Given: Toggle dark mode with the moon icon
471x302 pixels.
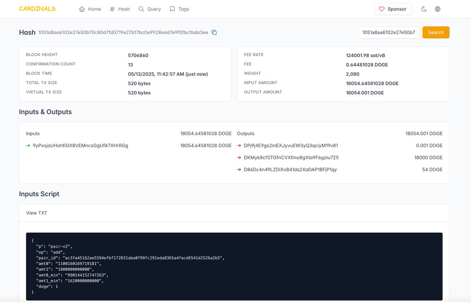Looking at the screenshot, I should pyautogui.click(x=424, y=9).
